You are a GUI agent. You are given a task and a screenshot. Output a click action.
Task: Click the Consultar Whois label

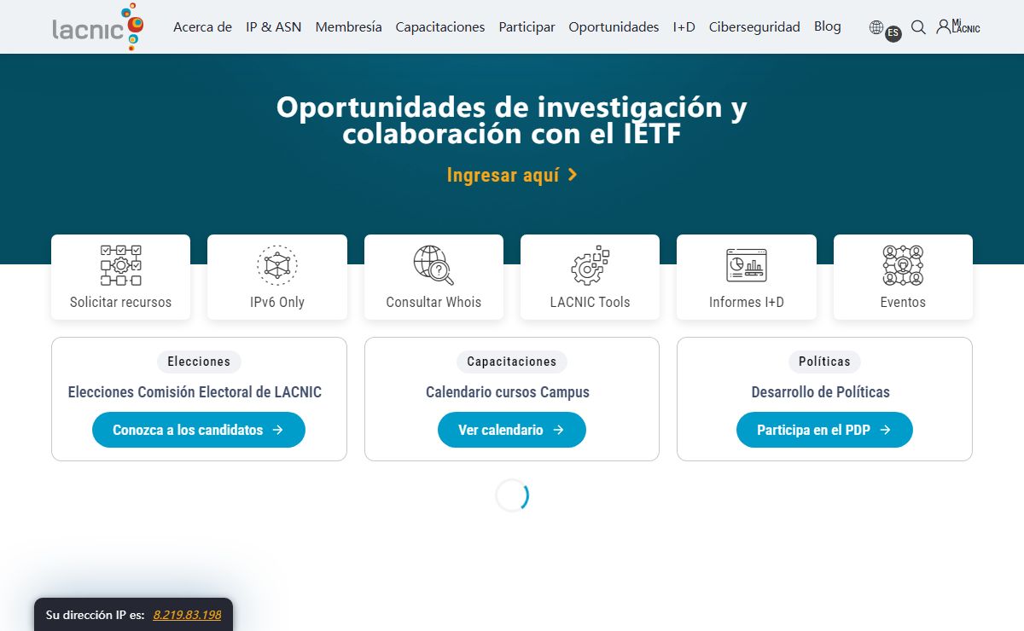tap(433, 302)
